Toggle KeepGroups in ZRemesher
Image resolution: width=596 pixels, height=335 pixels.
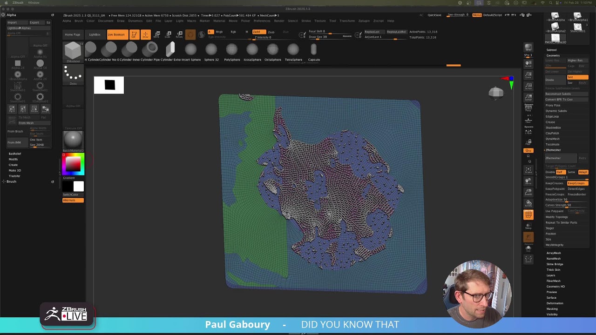(577, 183)
